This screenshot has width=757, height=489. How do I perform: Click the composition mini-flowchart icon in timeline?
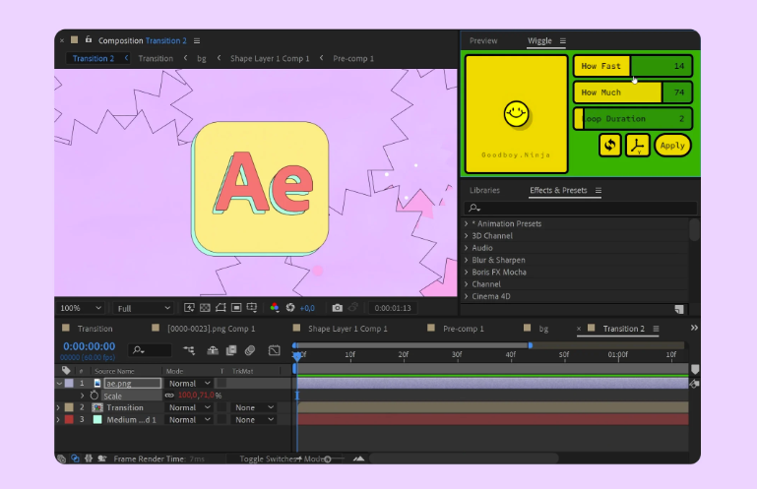click(x=188, y=350)
